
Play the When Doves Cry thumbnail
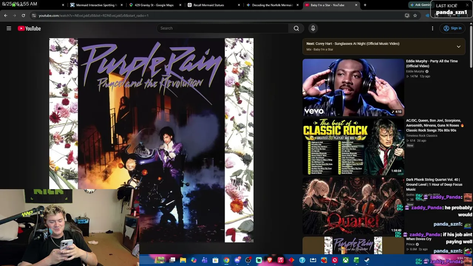(353, 245)
